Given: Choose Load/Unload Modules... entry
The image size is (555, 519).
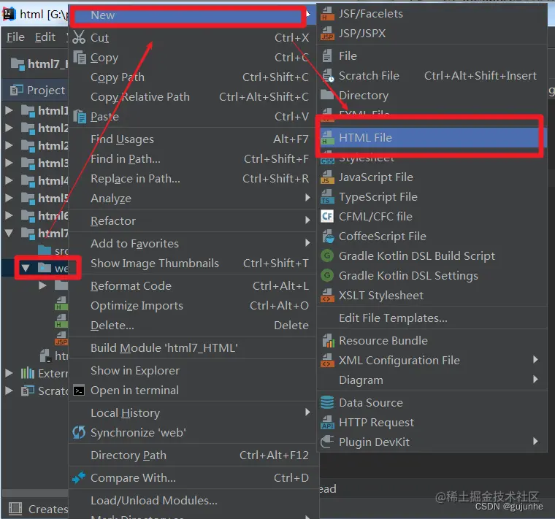Looking at the screenshot, I should click(191, 501).
